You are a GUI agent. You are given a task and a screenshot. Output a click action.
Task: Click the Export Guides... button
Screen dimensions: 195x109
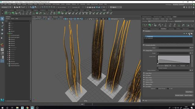click(x=189, y=95)
